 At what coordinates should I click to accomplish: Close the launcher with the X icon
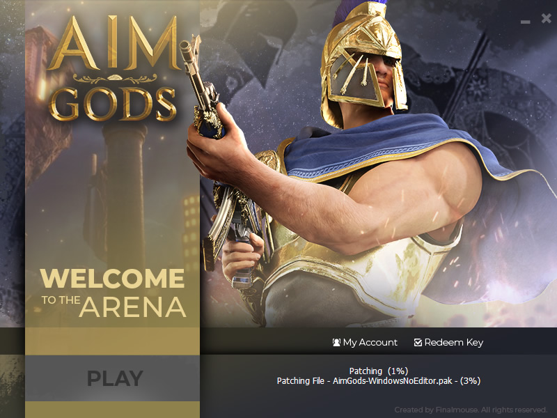click(x=547, y=18)
